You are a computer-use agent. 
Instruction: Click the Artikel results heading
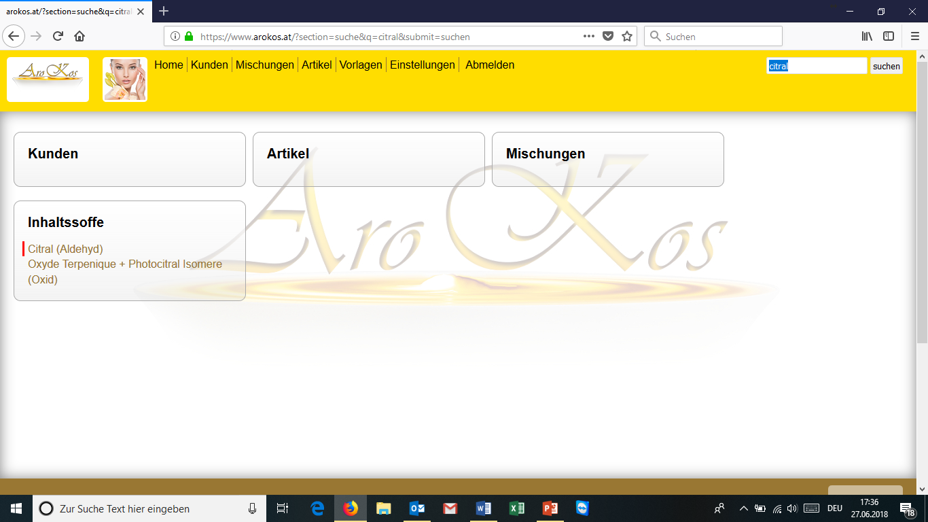288,154
